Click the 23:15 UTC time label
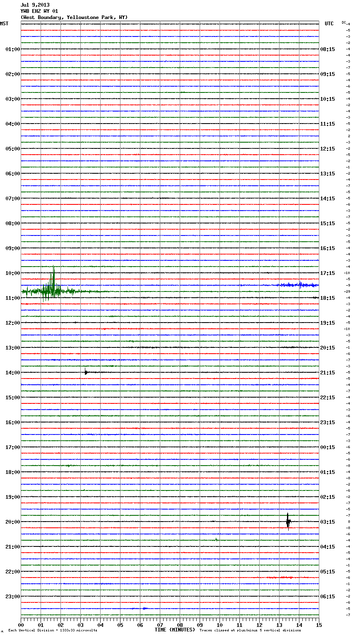The width and height of the screenshot is (352, 636). coord(328,422)
